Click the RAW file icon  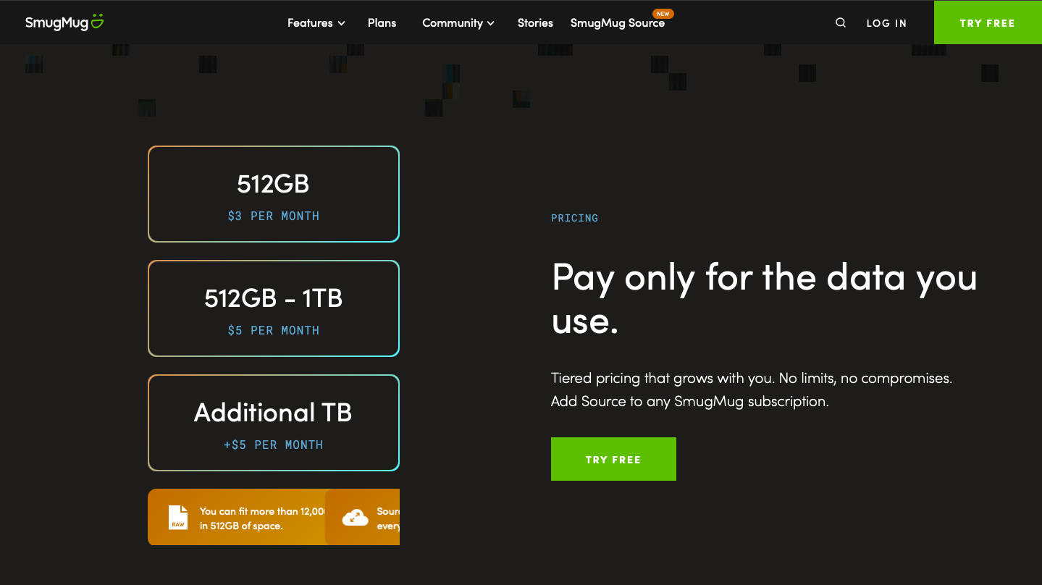[178, 517]
